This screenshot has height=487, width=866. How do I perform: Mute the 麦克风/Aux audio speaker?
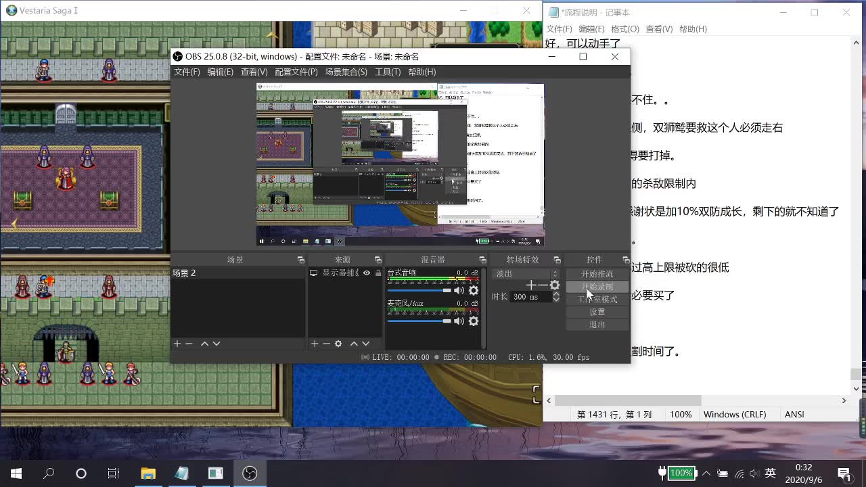[x=459, y=321]
